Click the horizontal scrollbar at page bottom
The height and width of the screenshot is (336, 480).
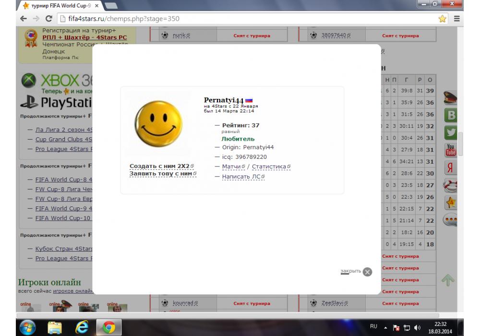point(228,315)
